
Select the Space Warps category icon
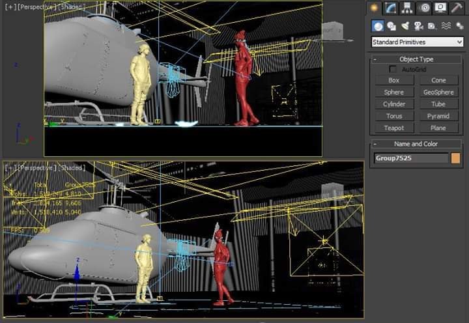click(446, 26)
